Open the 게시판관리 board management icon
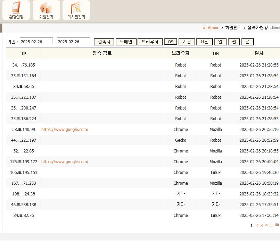This screenshot has width=280, height=245. click(x=76, y=10)
